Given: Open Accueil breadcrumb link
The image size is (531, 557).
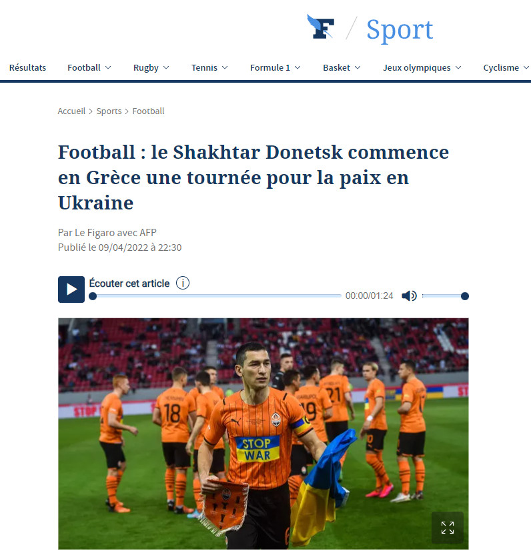Looking at the screenshot, I should pyautogui.click(x=72, y=111).
